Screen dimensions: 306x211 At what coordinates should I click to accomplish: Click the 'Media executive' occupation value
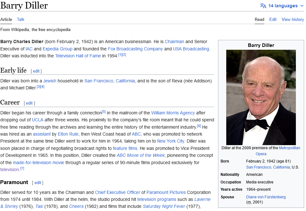tap(260, 182)
